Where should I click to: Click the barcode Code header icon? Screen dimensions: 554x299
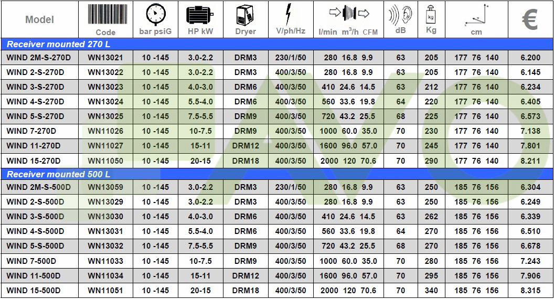click(x=105, y=15)
